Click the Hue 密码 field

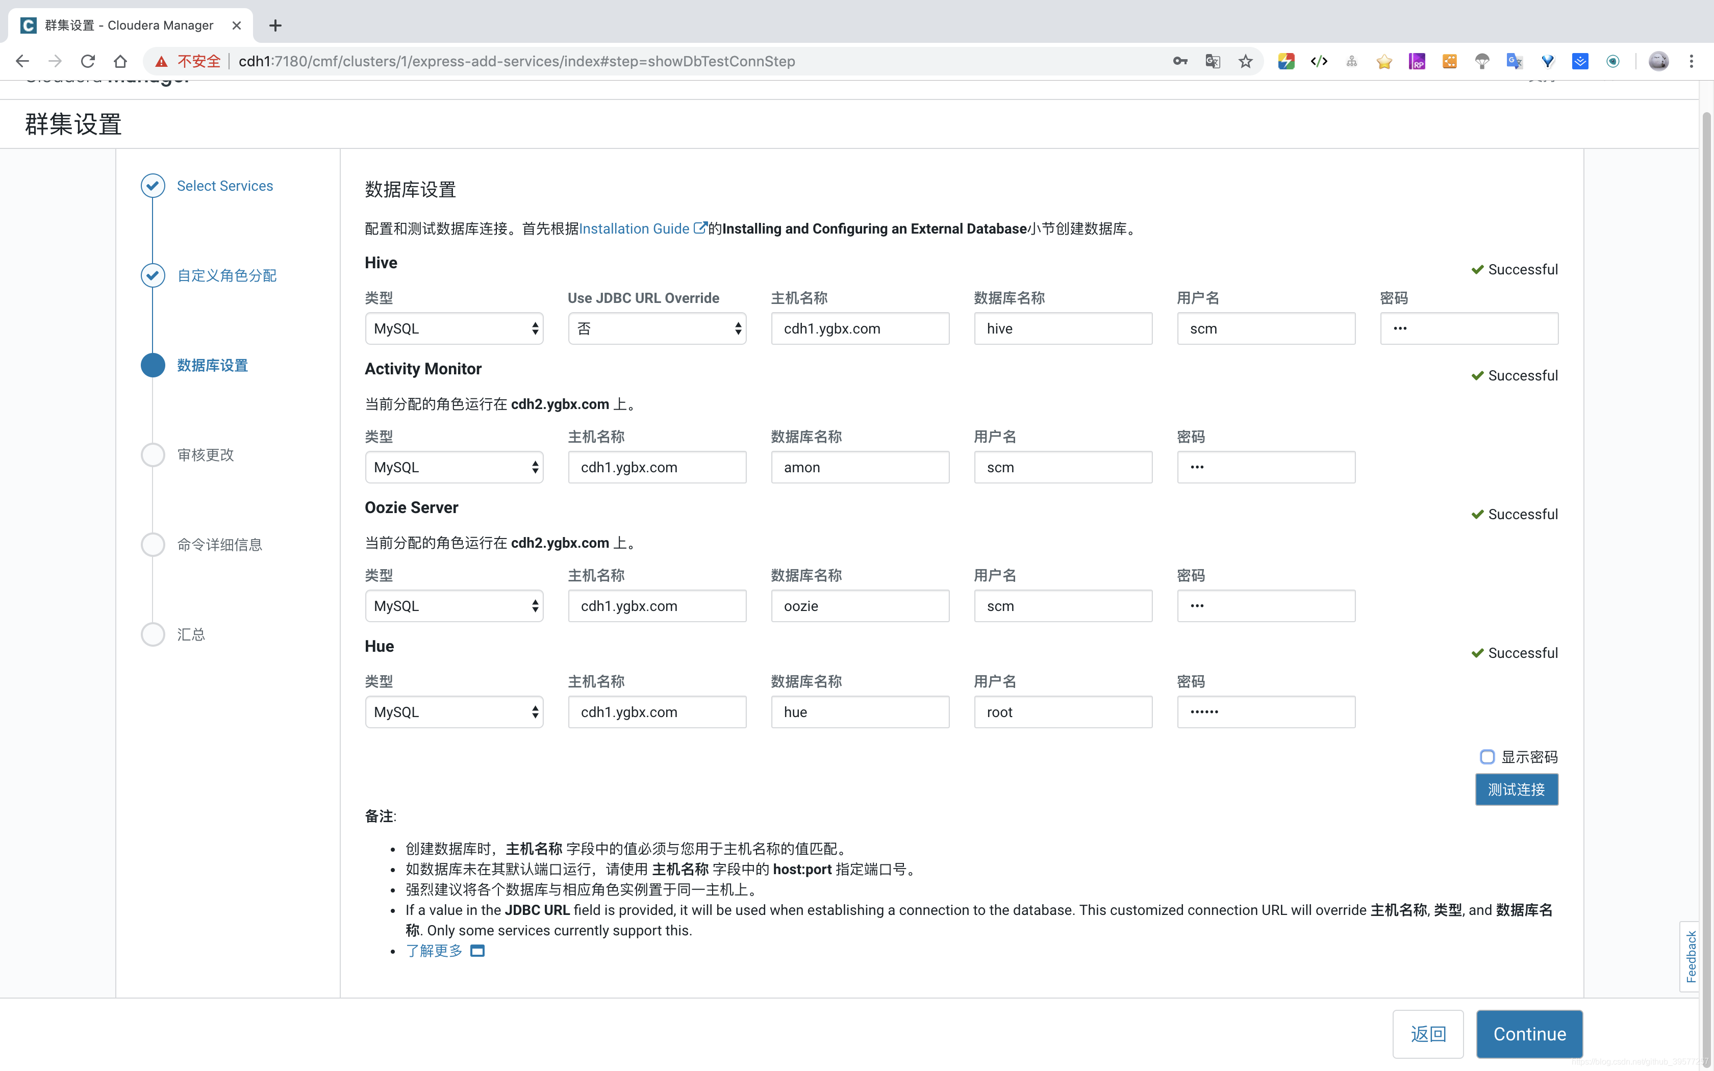(1266, 712)
